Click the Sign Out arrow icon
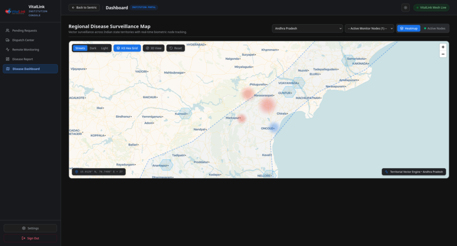The height and width of the screenshot is (246, 457). pos(24,238)
